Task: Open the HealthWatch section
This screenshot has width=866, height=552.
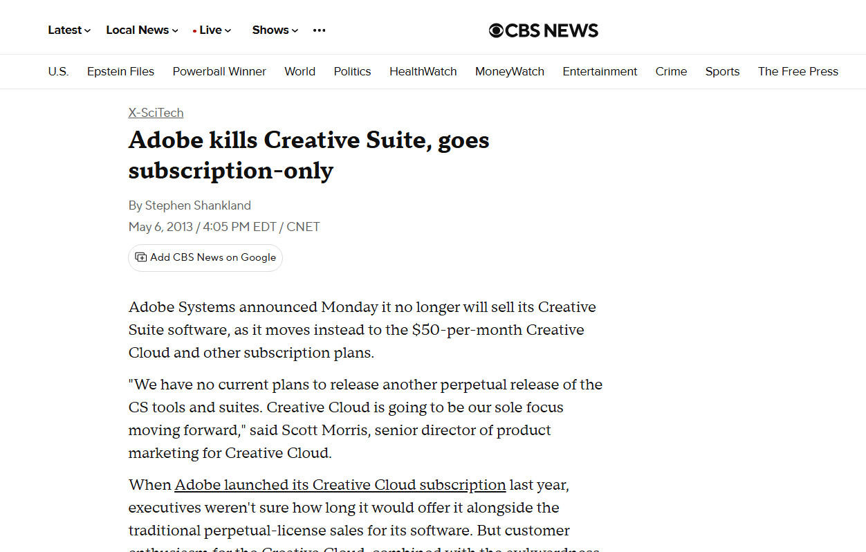Action: (423, 71)
